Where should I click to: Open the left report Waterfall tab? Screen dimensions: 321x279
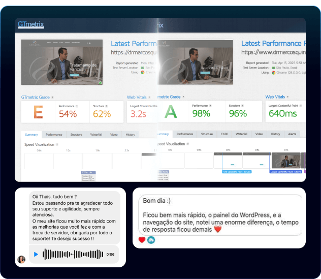point(96,135)
